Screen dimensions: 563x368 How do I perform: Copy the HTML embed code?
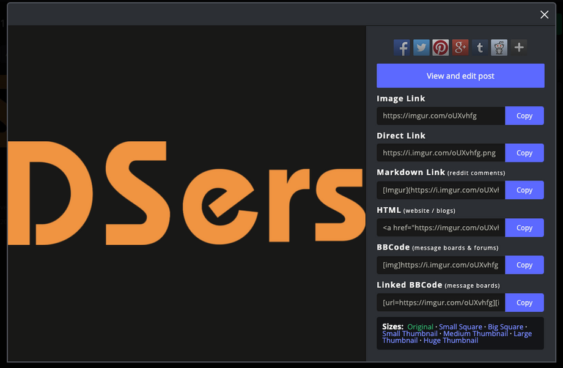[524, 227]
